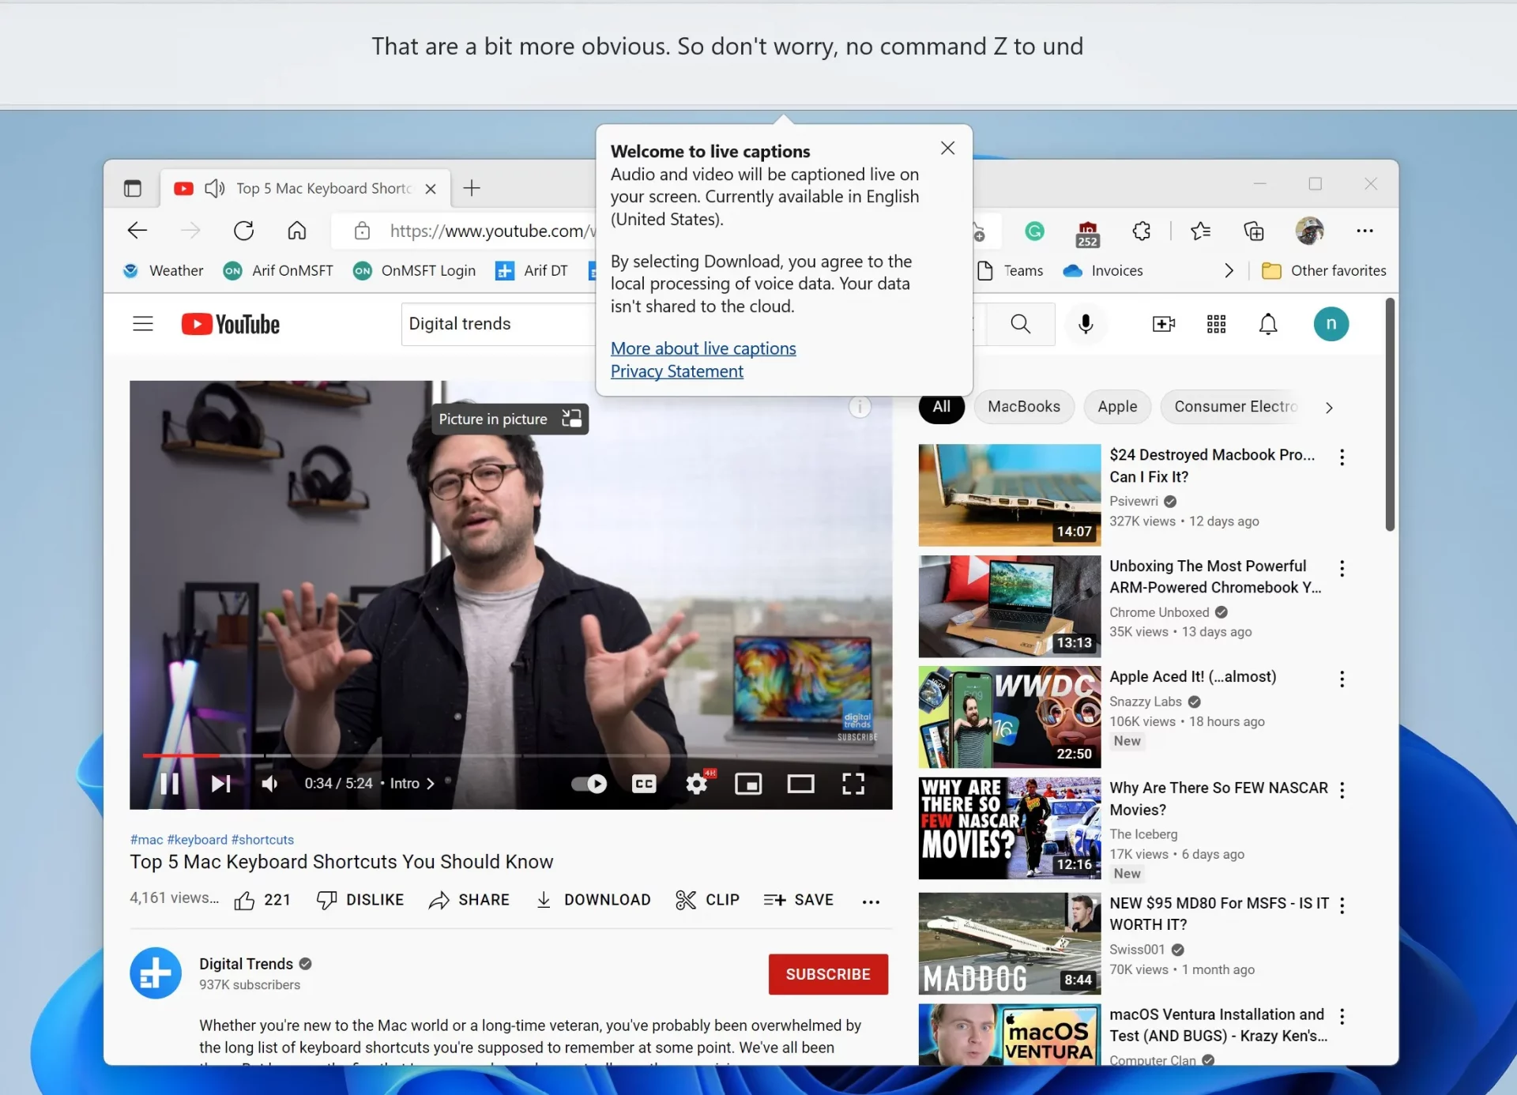The height and width of the screenshot is (1095, 1517).
Task: Open the YouTube apps grid icon
Action: point(1215,324)
